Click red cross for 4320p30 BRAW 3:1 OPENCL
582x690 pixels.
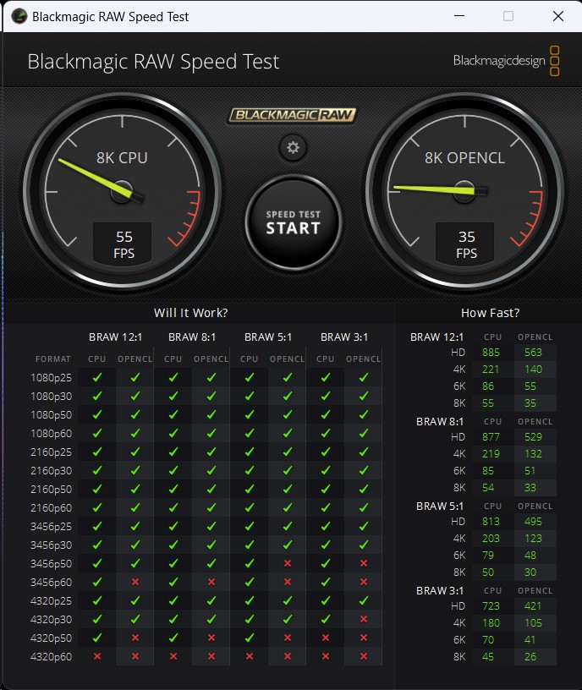[364, 619]
